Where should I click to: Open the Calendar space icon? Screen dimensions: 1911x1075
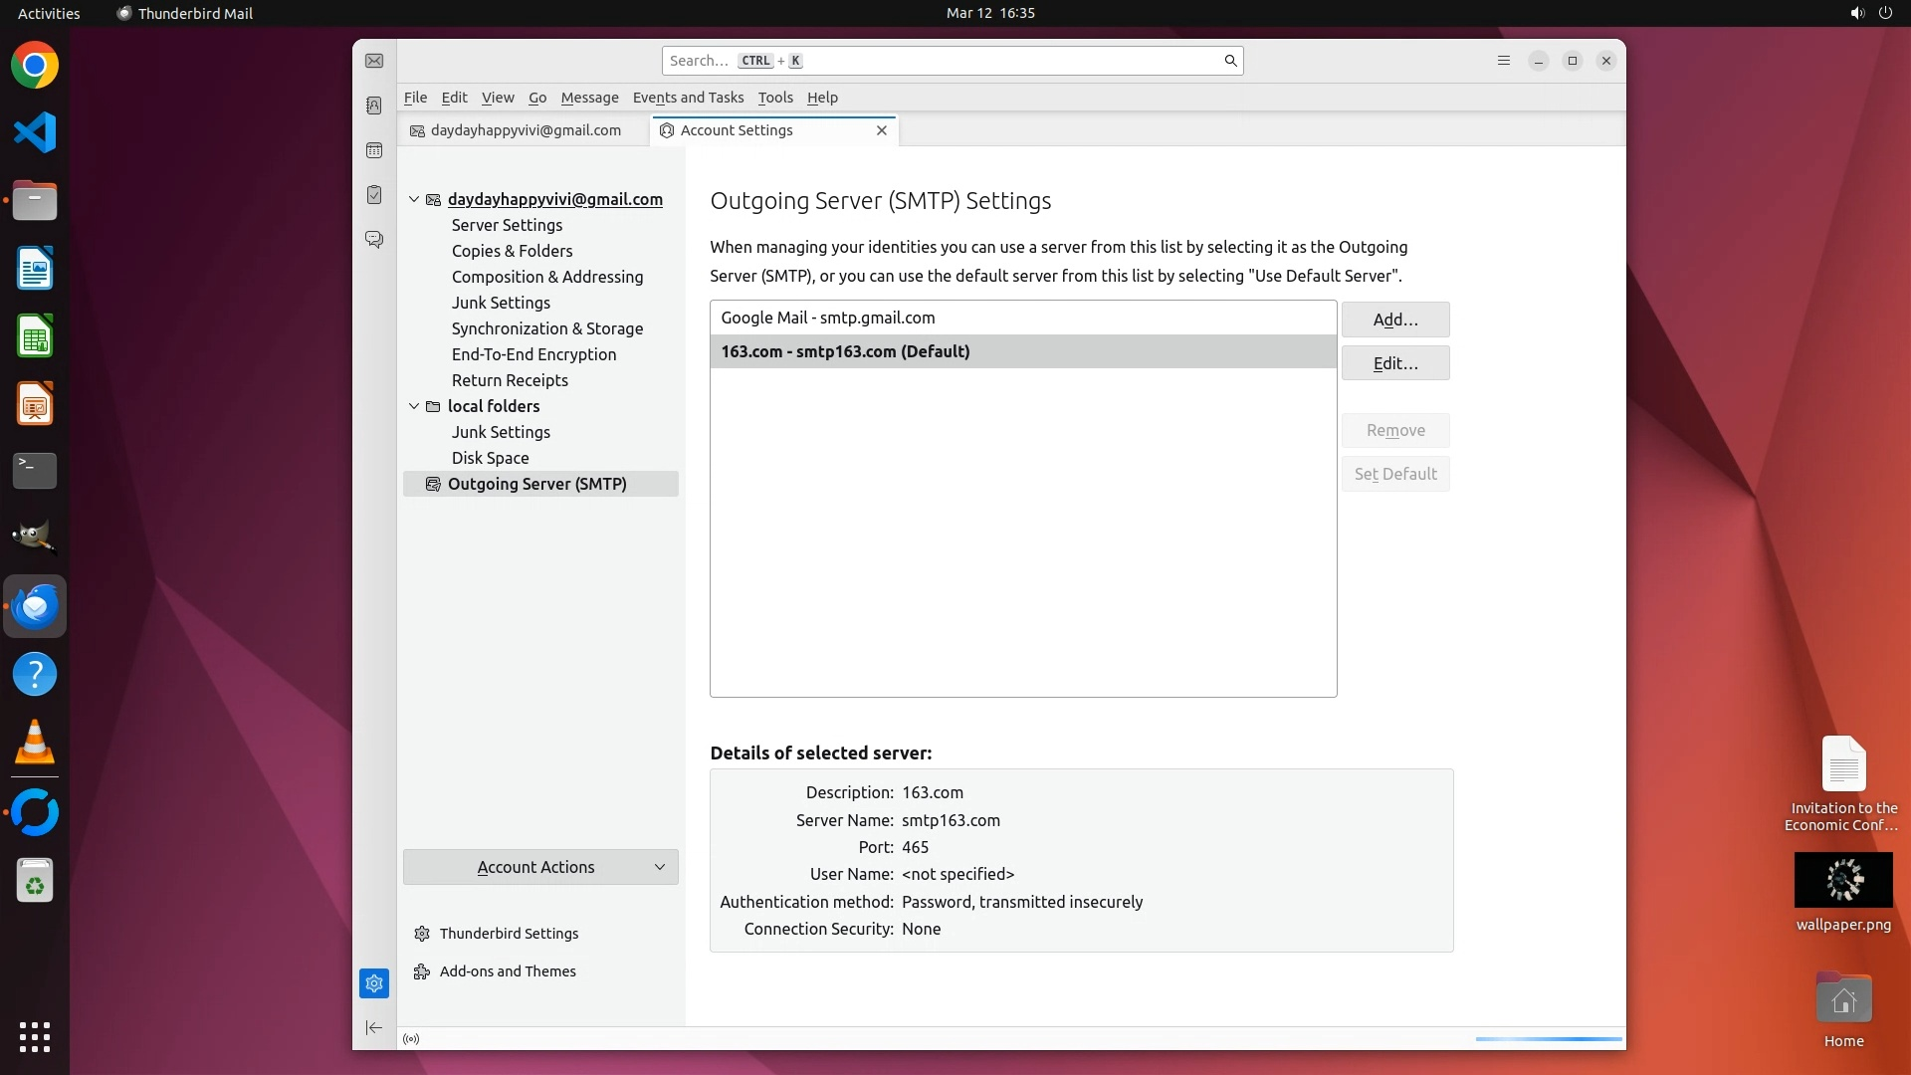click(374, 150)
